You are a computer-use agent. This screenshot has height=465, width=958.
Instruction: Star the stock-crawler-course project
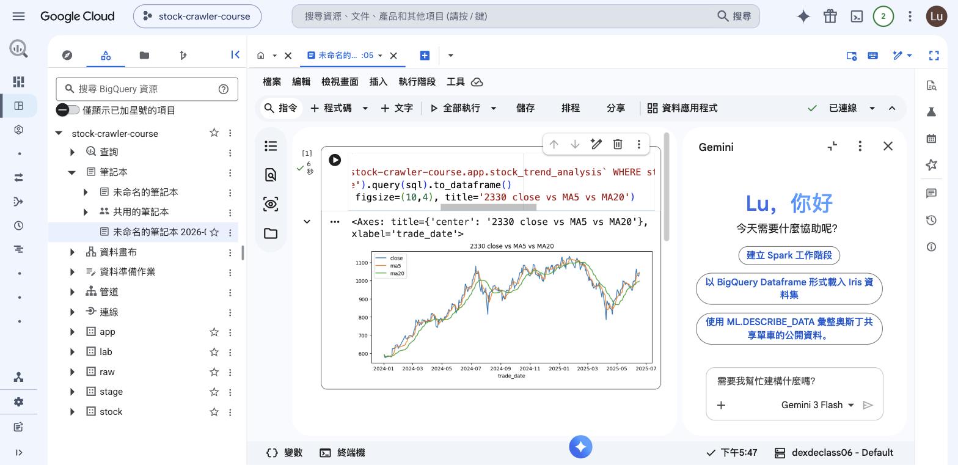[x=214, y=133]
